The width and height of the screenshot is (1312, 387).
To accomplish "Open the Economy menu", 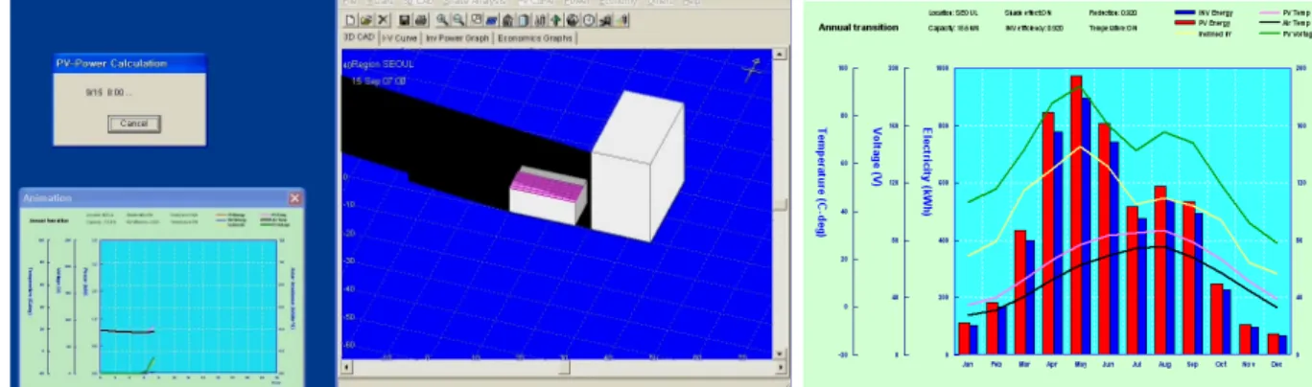I will coord(619,3).
